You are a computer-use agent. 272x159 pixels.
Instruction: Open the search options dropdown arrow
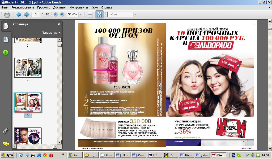point(135,14)
